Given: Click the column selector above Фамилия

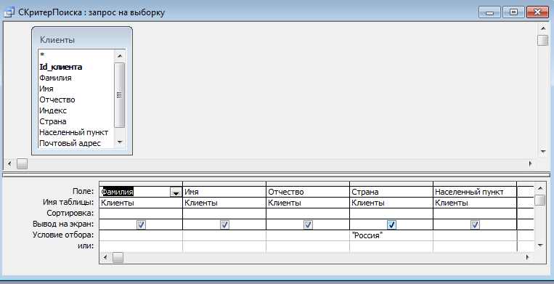Looking at the screenshot, I should point(141,184).
